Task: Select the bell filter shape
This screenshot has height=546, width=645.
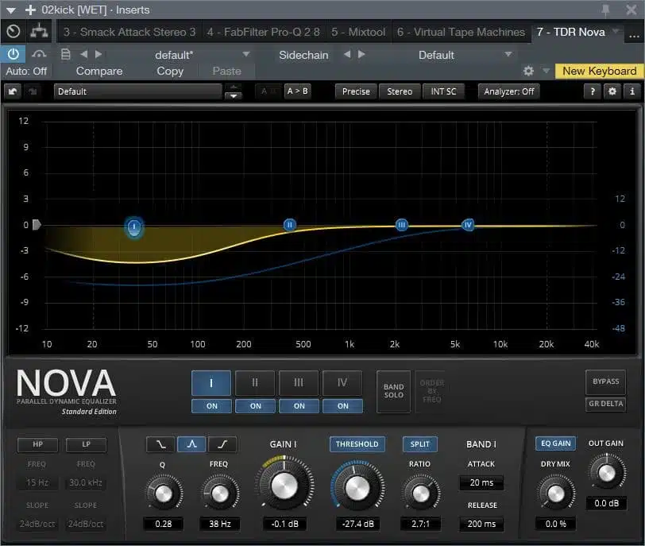Action: (x=191, y=444)
